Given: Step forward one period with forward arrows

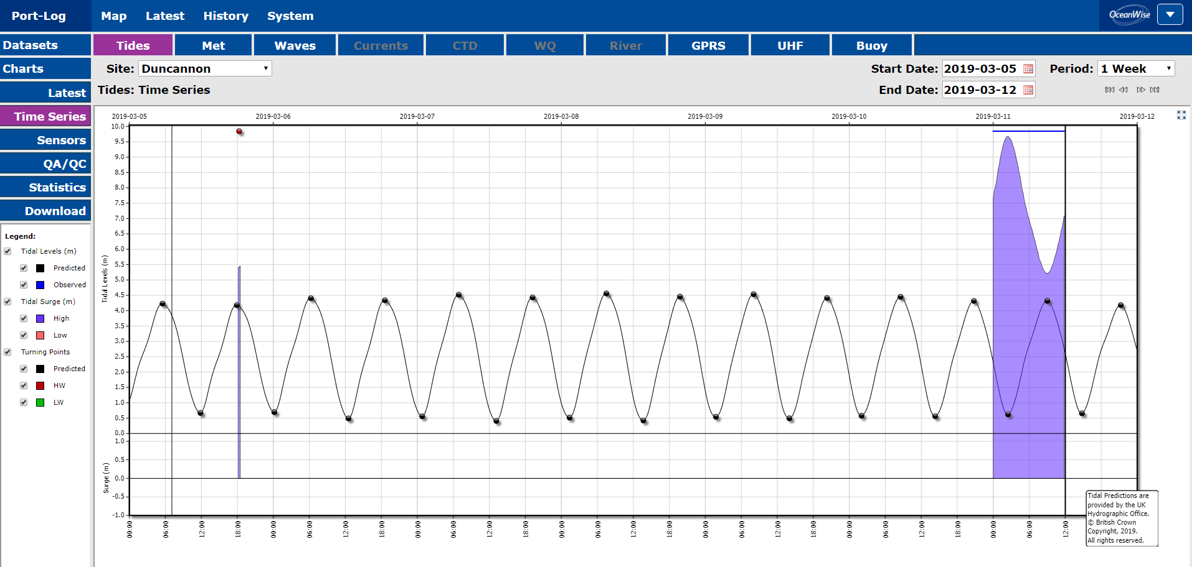Looking at the screenshot, I should tap(1141, 90).
